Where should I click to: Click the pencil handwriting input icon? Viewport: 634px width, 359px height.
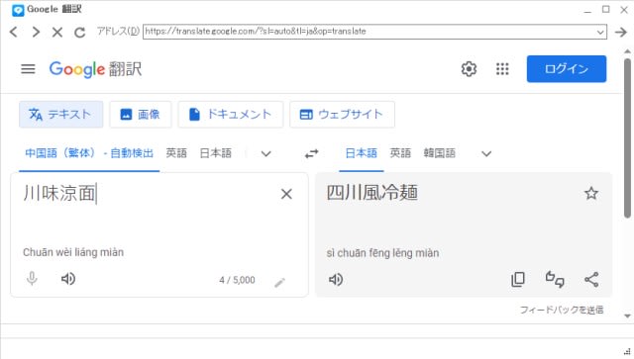pyautogui.click(x=279, y=282)
